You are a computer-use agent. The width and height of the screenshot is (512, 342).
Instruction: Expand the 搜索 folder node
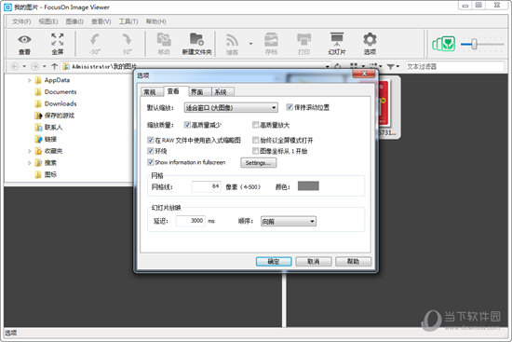[x=30, y=163]
